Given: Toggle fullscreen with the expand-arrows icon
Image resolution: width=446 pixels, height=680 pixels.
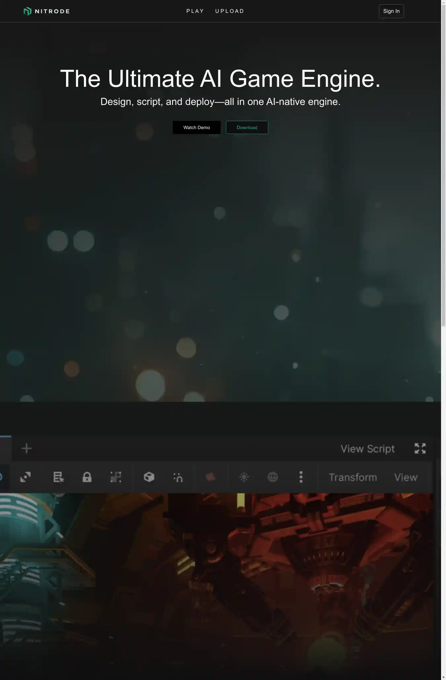Looking at the screenshot, I should 420,448.
